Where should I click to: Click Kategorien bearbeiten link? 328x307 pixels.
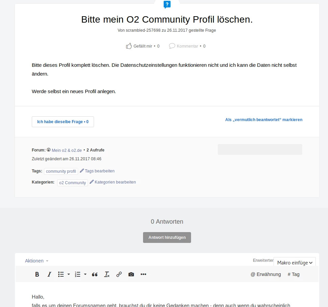tap(115, 182)
